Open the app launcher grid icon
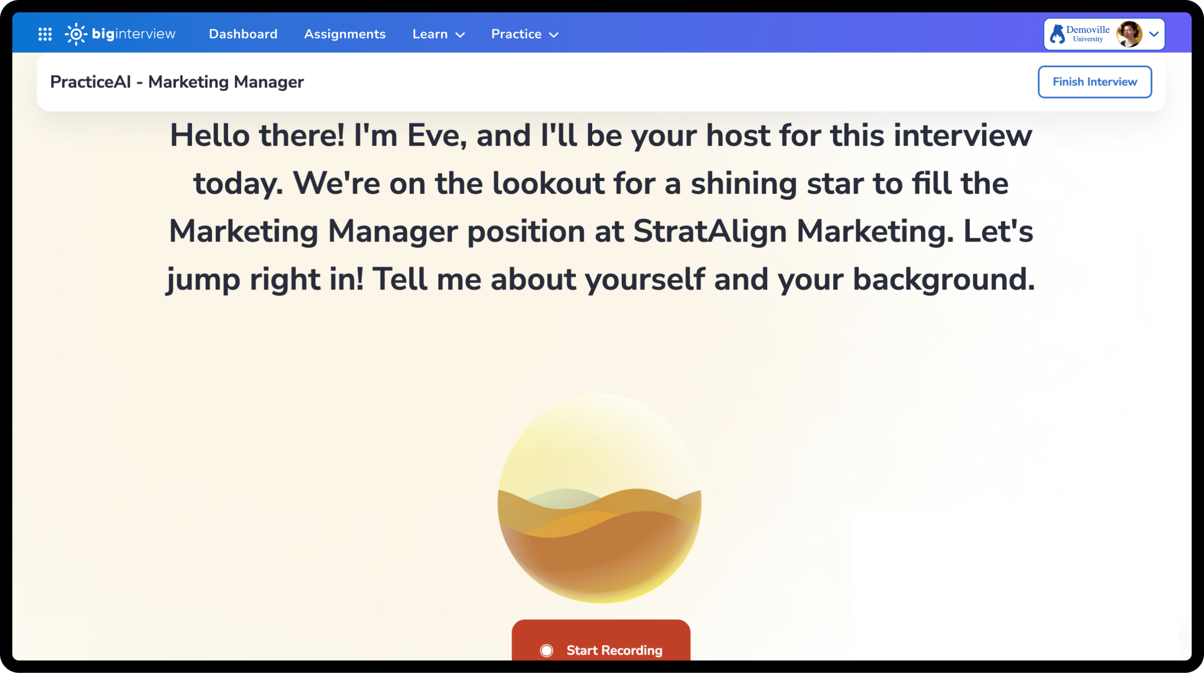This screenshot has width=1204, height=673. (x=45, y=33)
